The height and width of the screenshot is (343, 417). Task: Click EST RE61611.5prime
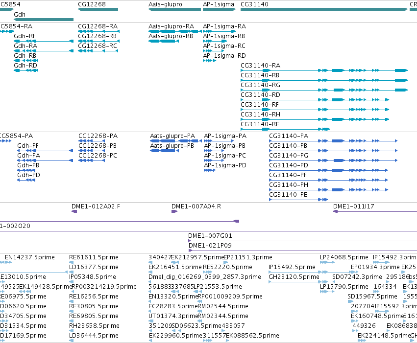[x=94, y=257]
